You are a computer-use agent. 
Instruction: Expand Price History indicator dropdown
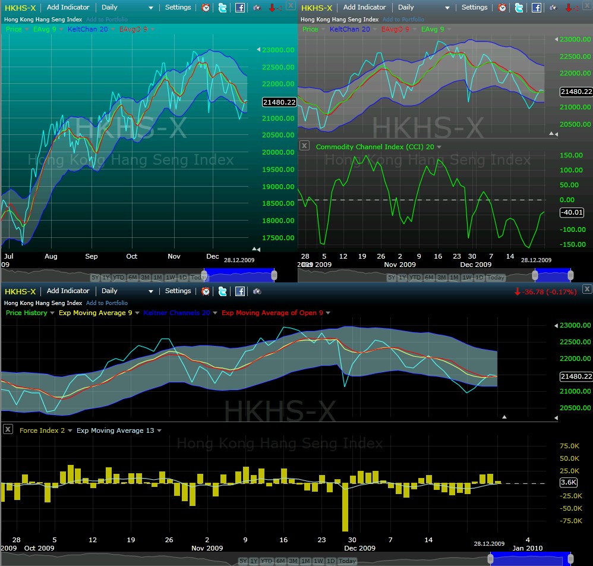pos(52,313)
